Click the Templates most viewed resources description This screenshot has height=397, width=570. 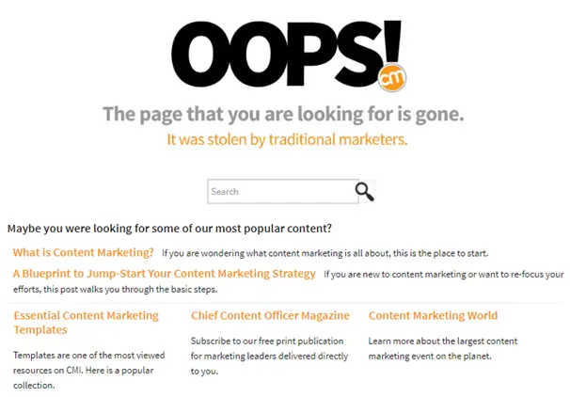point(89,370)
